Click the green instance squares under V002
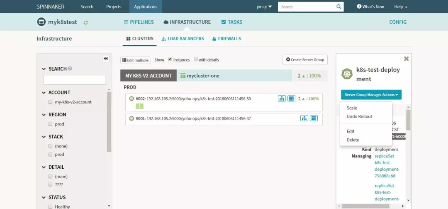Viewport: 448px width, 209px height. (139, 106)
